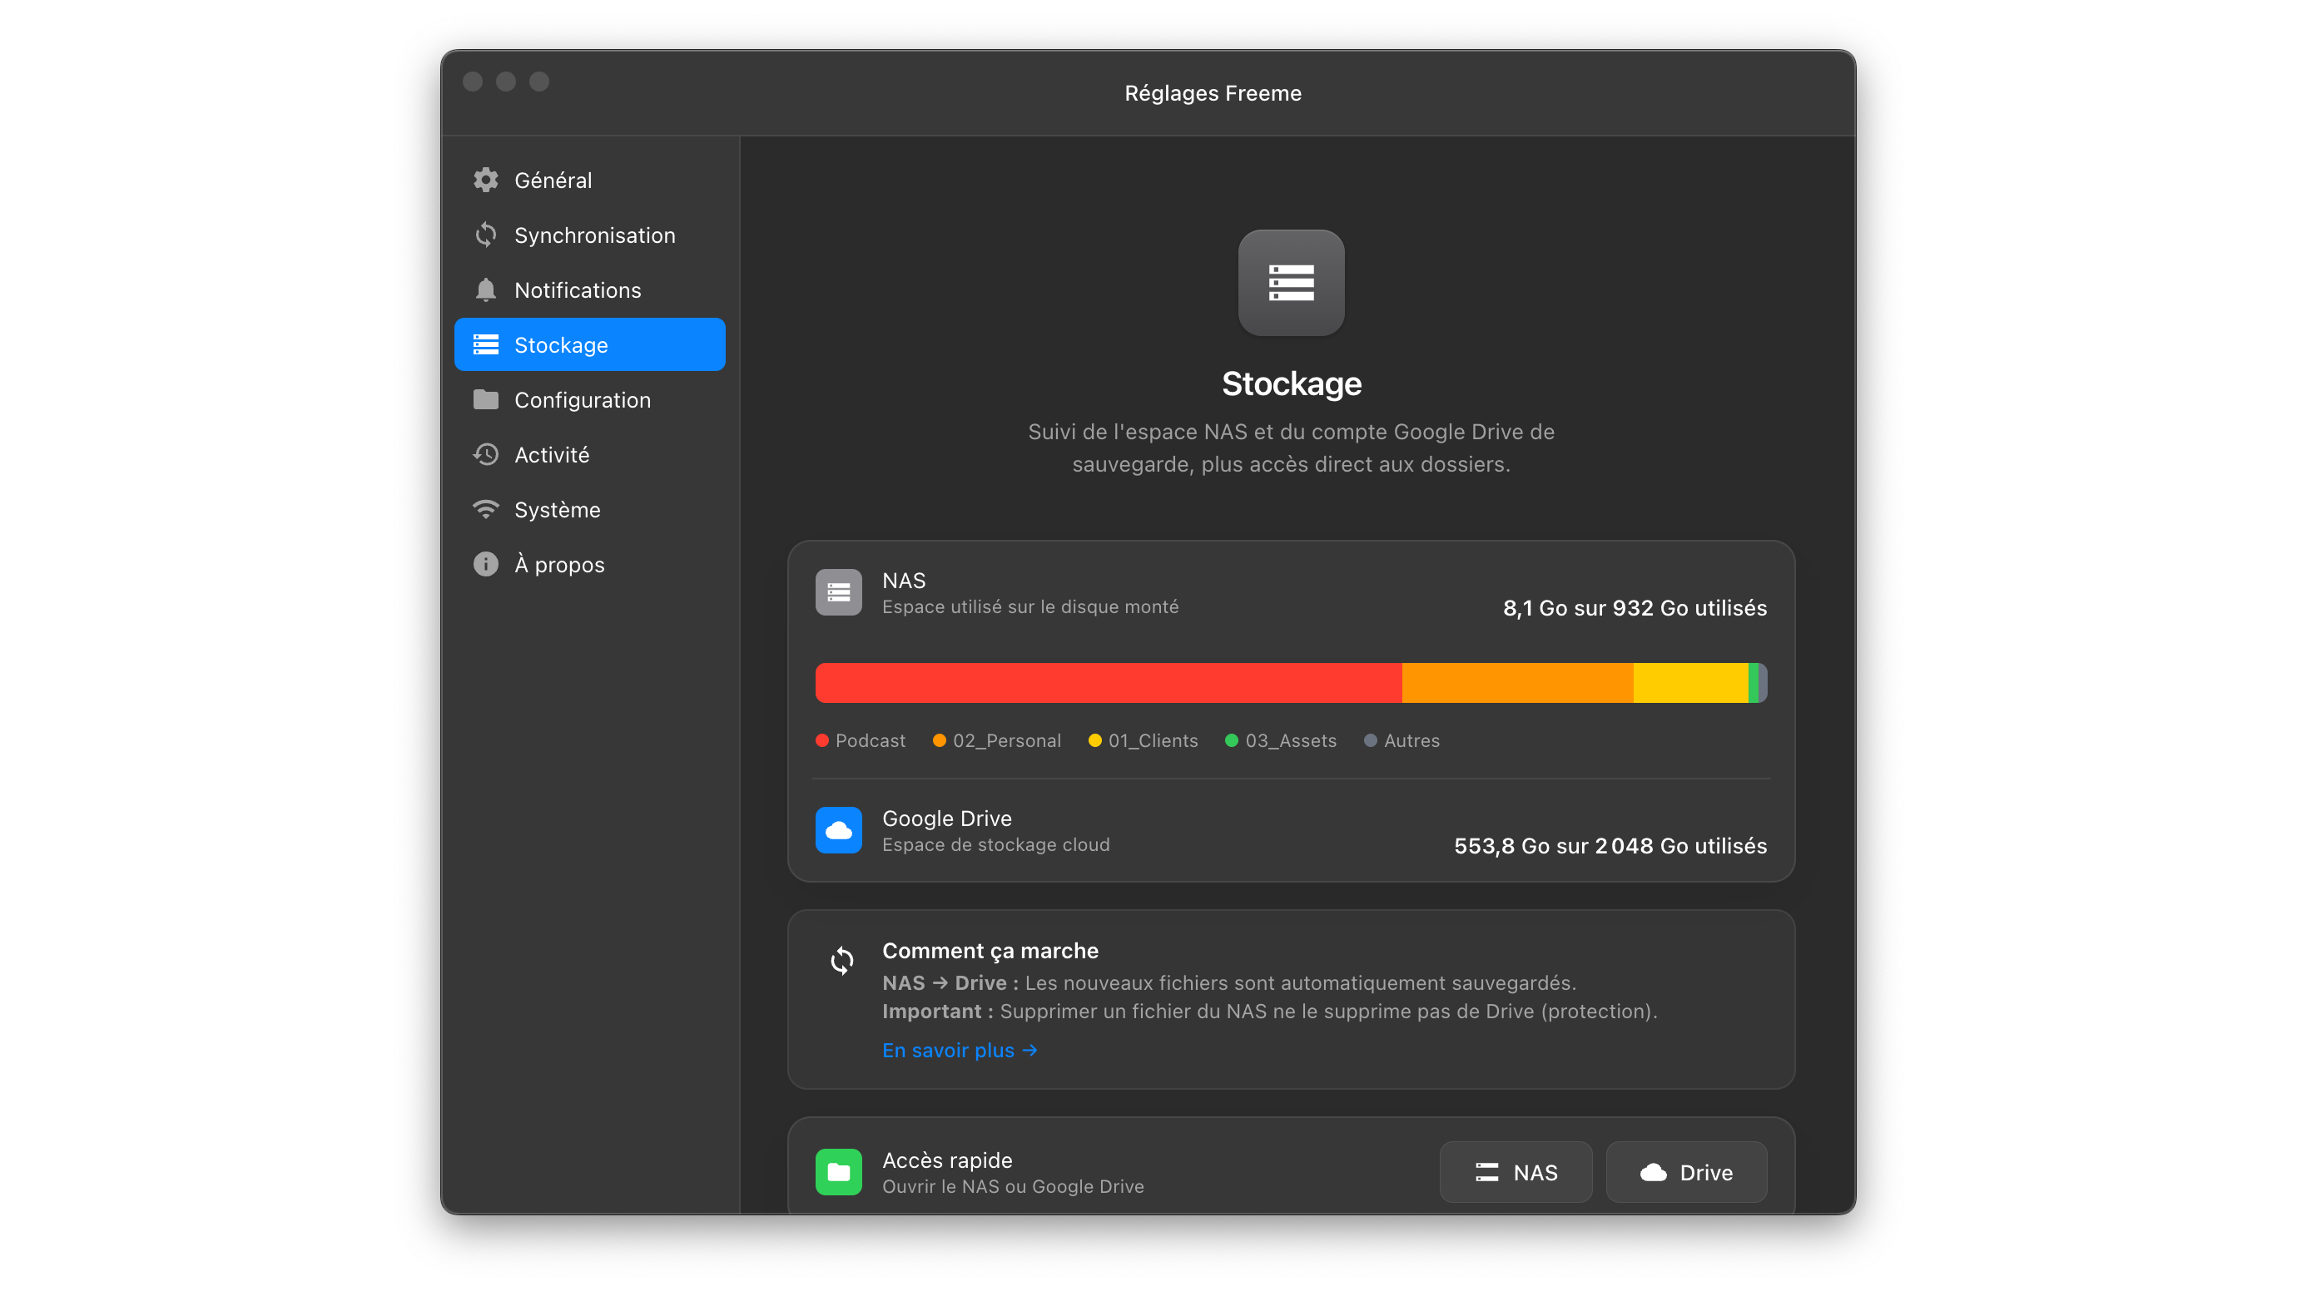The image size is (2297, 1291).
Task: Open Google Drive via the Drive button
Action: (x=1686, y=1173)
